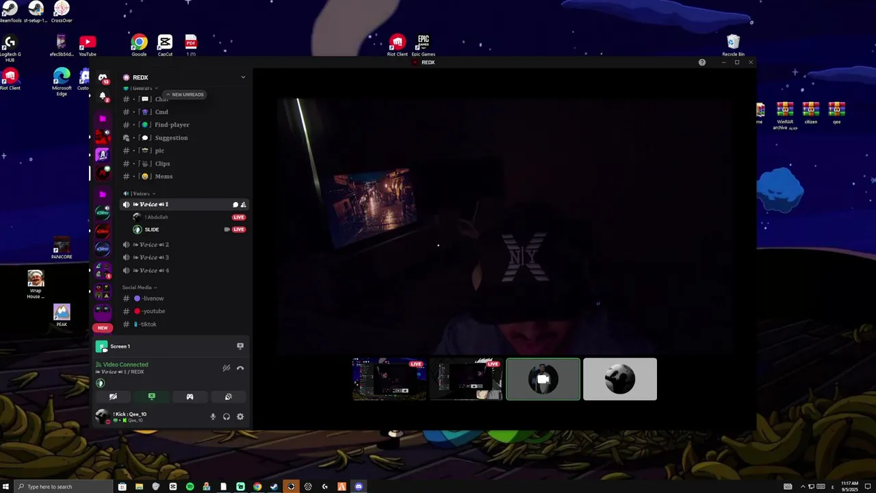Open the REDX server dropdown menu
The image size is (876, 493).
coord(243,77)
